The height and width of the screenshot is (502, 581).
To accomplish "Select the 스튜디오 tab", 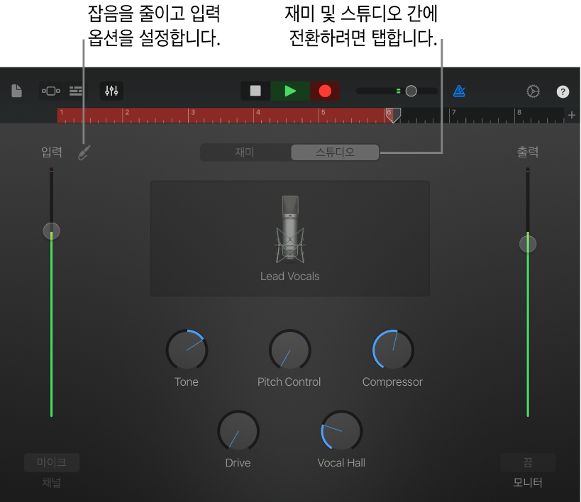I will (x=335, y=152).
